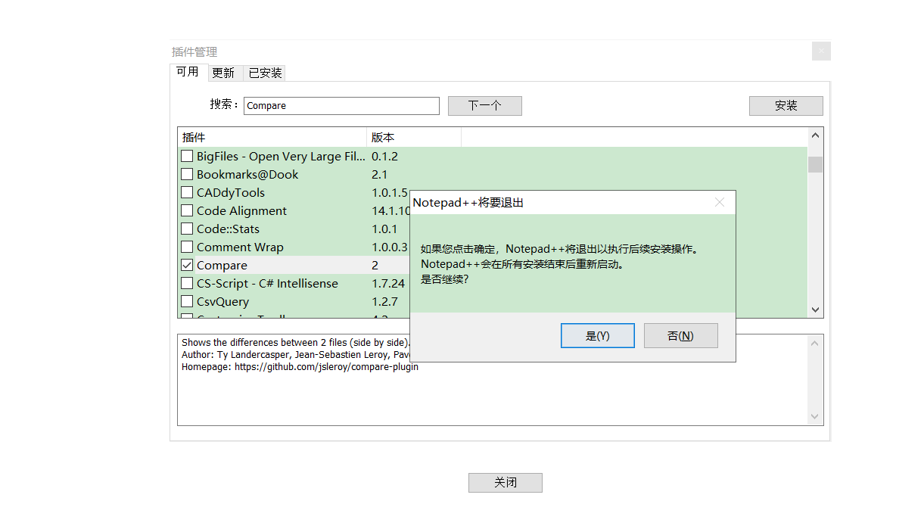The width and height of the screenshot is (924, 532).
Task: Click the 关闭 button
Action: point(505,482)
